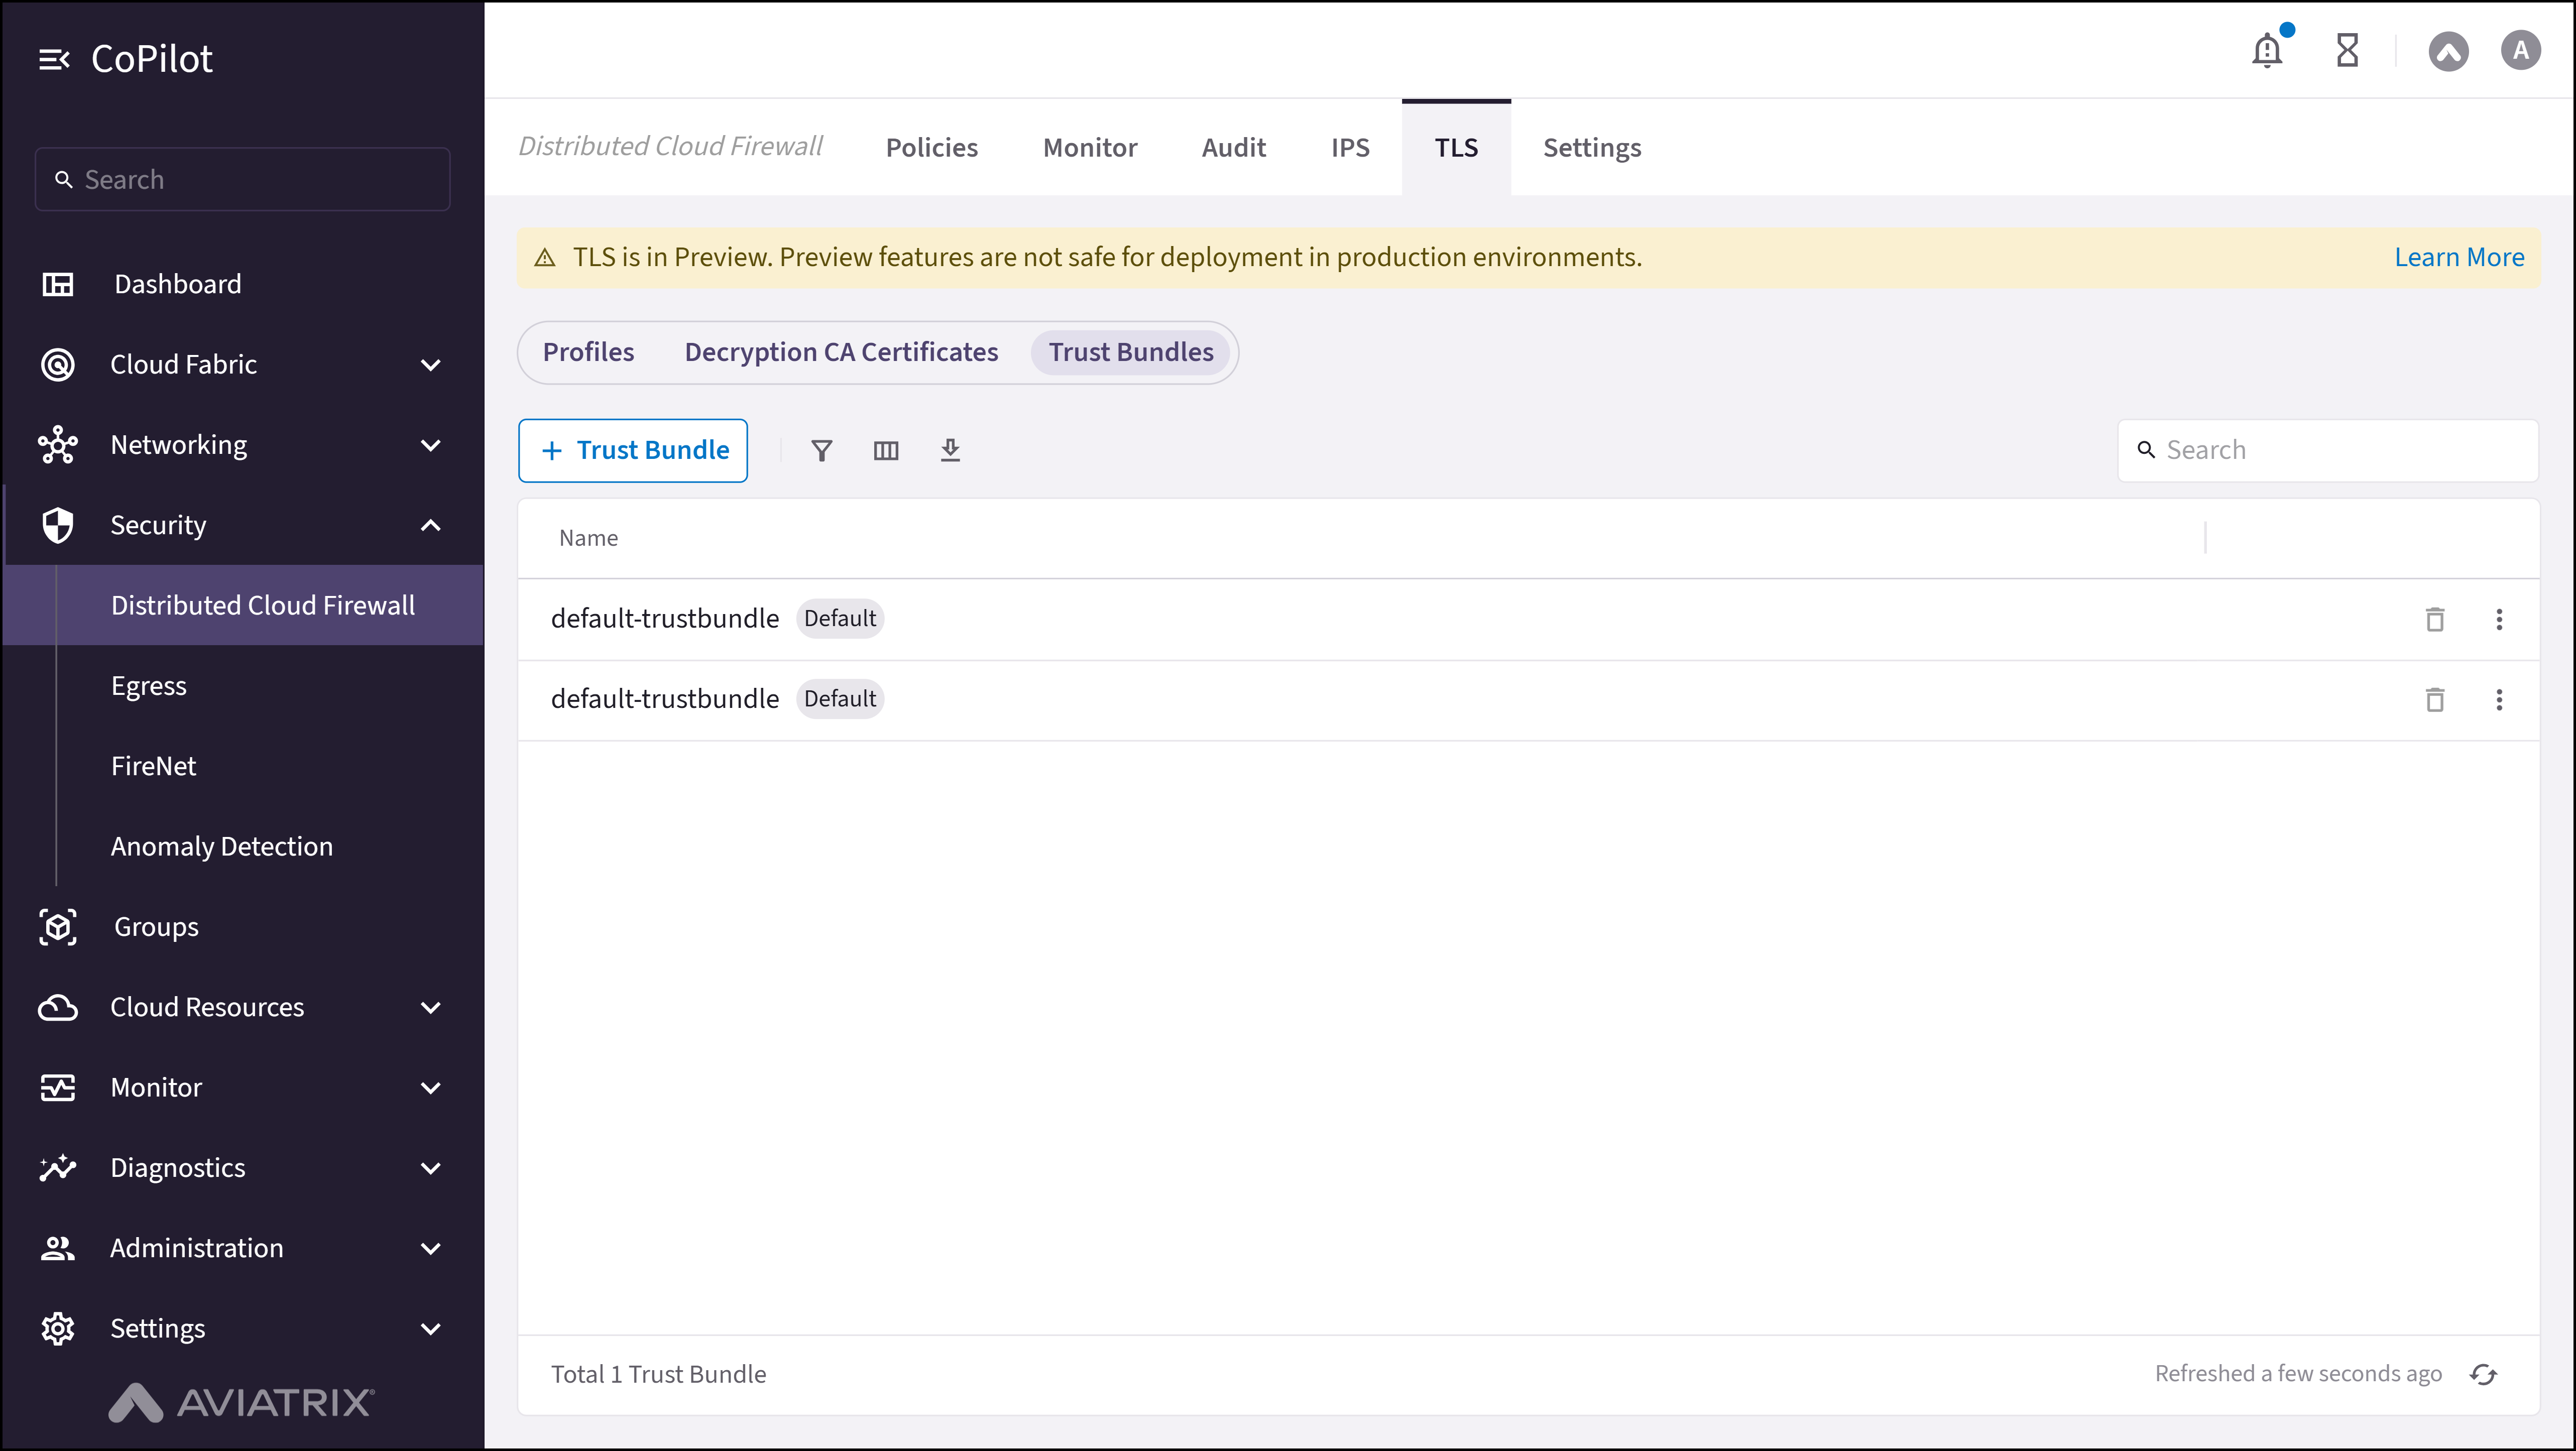
Task: Expand the Settings sidebar chevron
Action: (431, 1329)
